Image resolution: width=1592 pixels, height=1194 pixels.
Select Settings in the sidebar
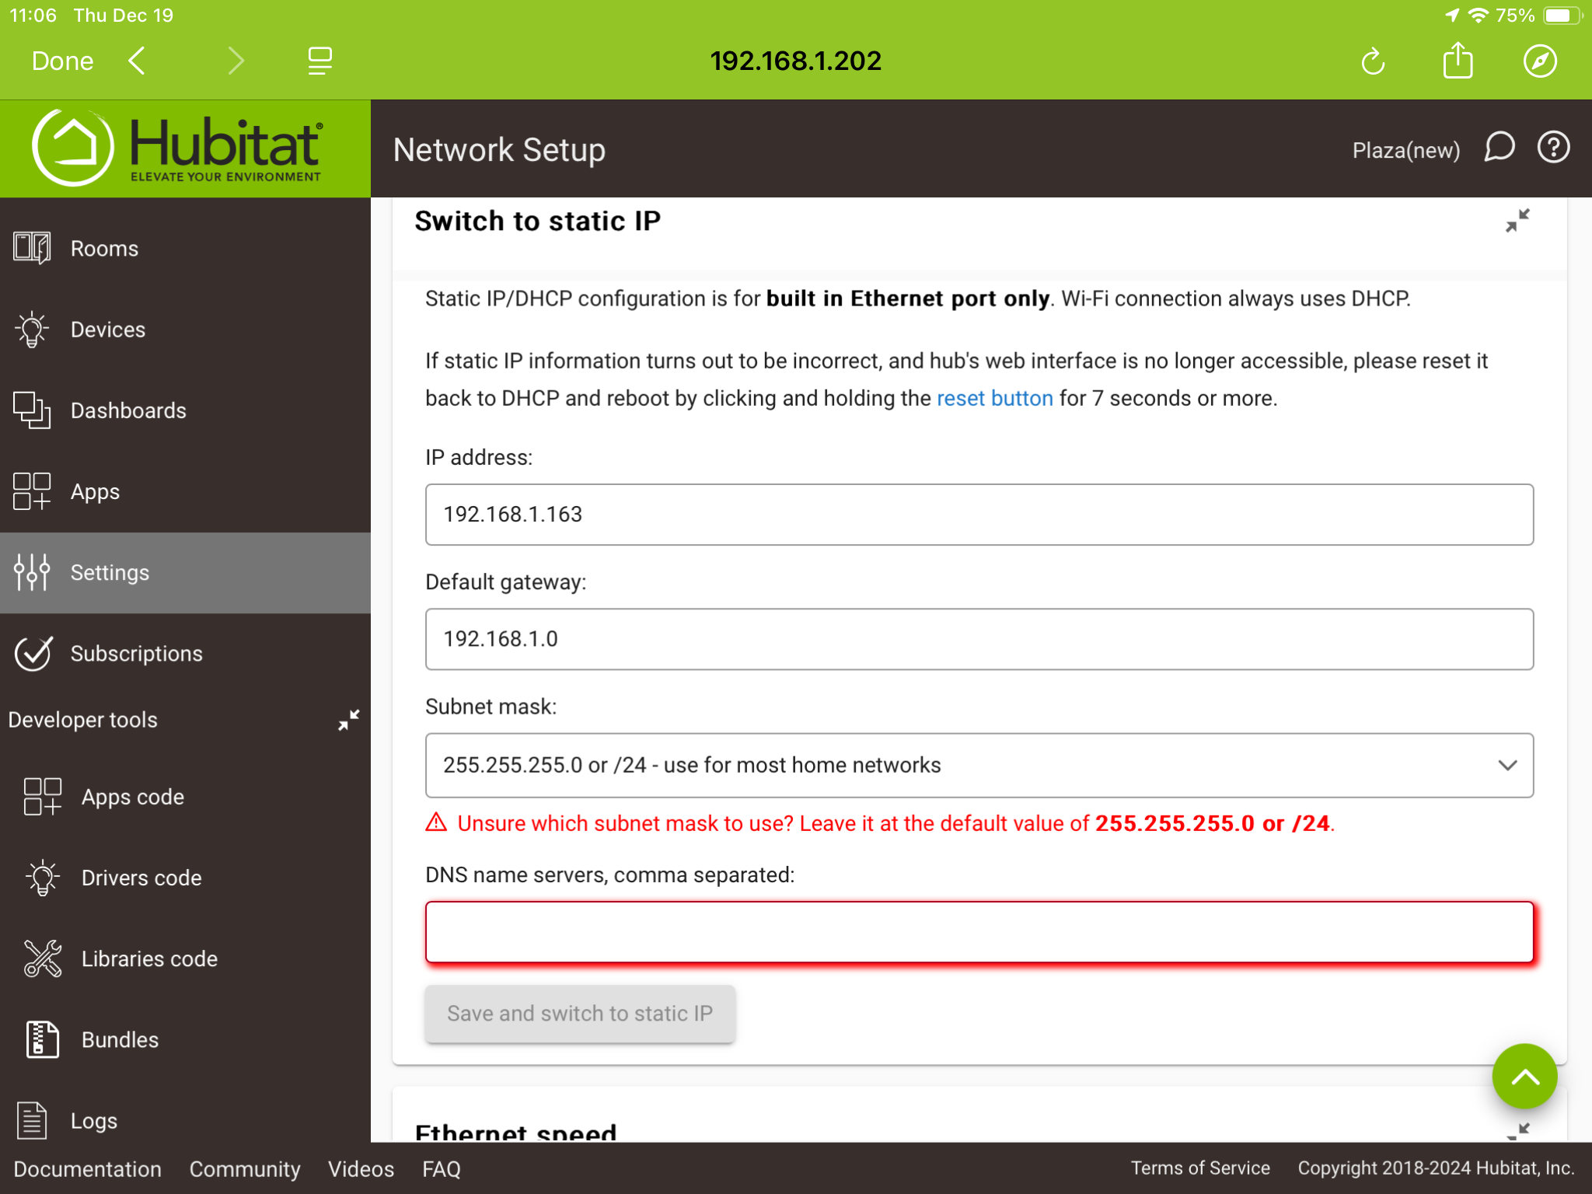(185, 573)
